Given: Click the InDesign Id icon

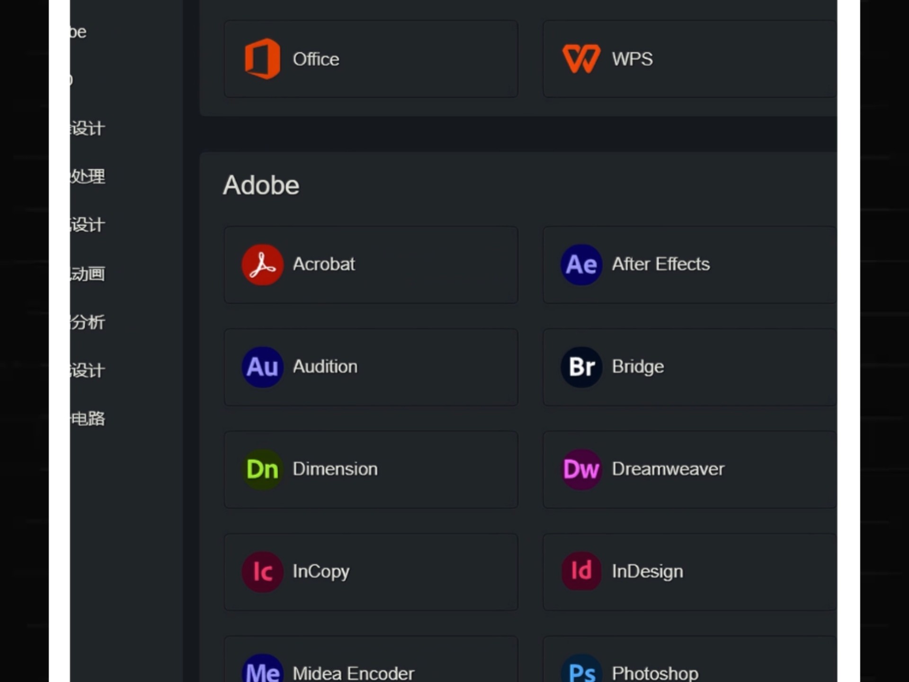Looking at the screenshot, I should click(x=581, y=572).
